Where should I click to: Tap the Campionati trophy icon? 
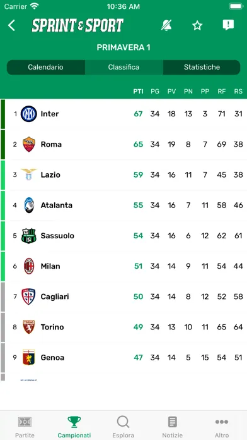(x=74, y=422)
